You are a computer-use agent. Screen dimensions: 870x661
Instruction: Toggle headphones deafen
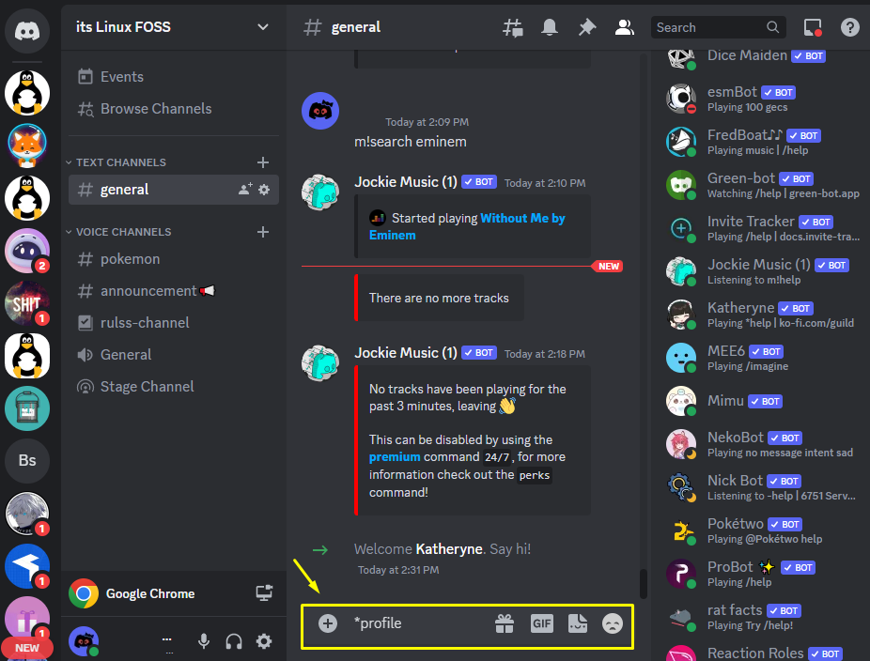(234, 641)
